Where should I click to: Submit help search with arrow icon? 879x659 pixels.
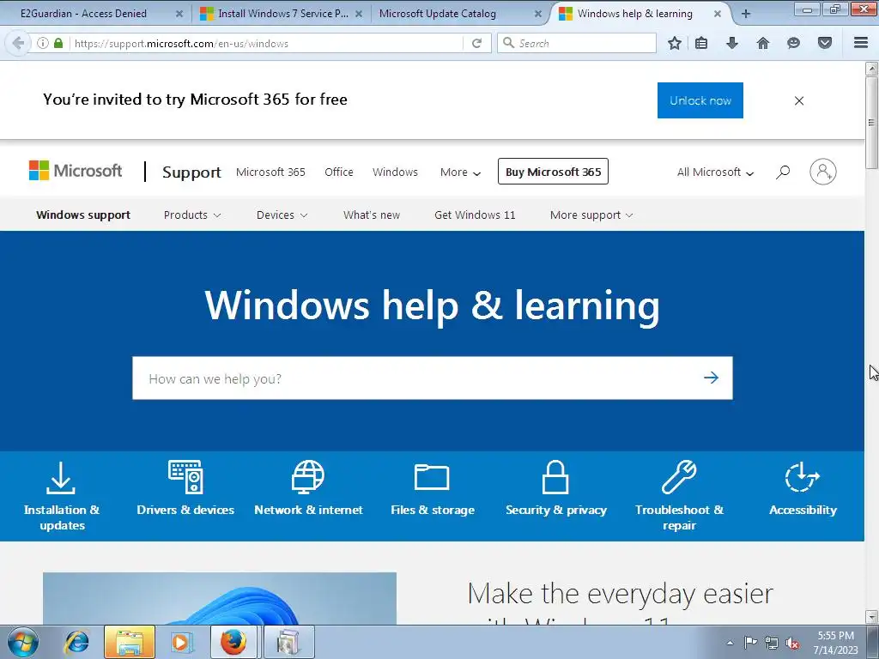(711, 378)
